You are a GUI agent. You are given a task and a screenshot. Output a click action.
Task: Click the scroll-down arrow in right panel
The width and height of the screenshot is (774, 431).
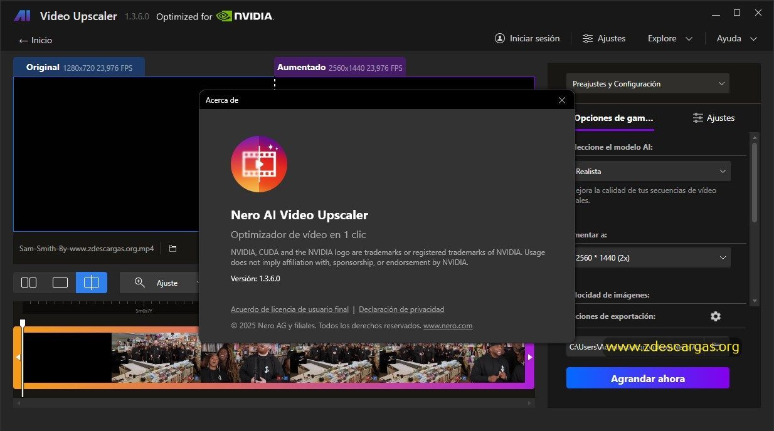[x=755, y=301]
